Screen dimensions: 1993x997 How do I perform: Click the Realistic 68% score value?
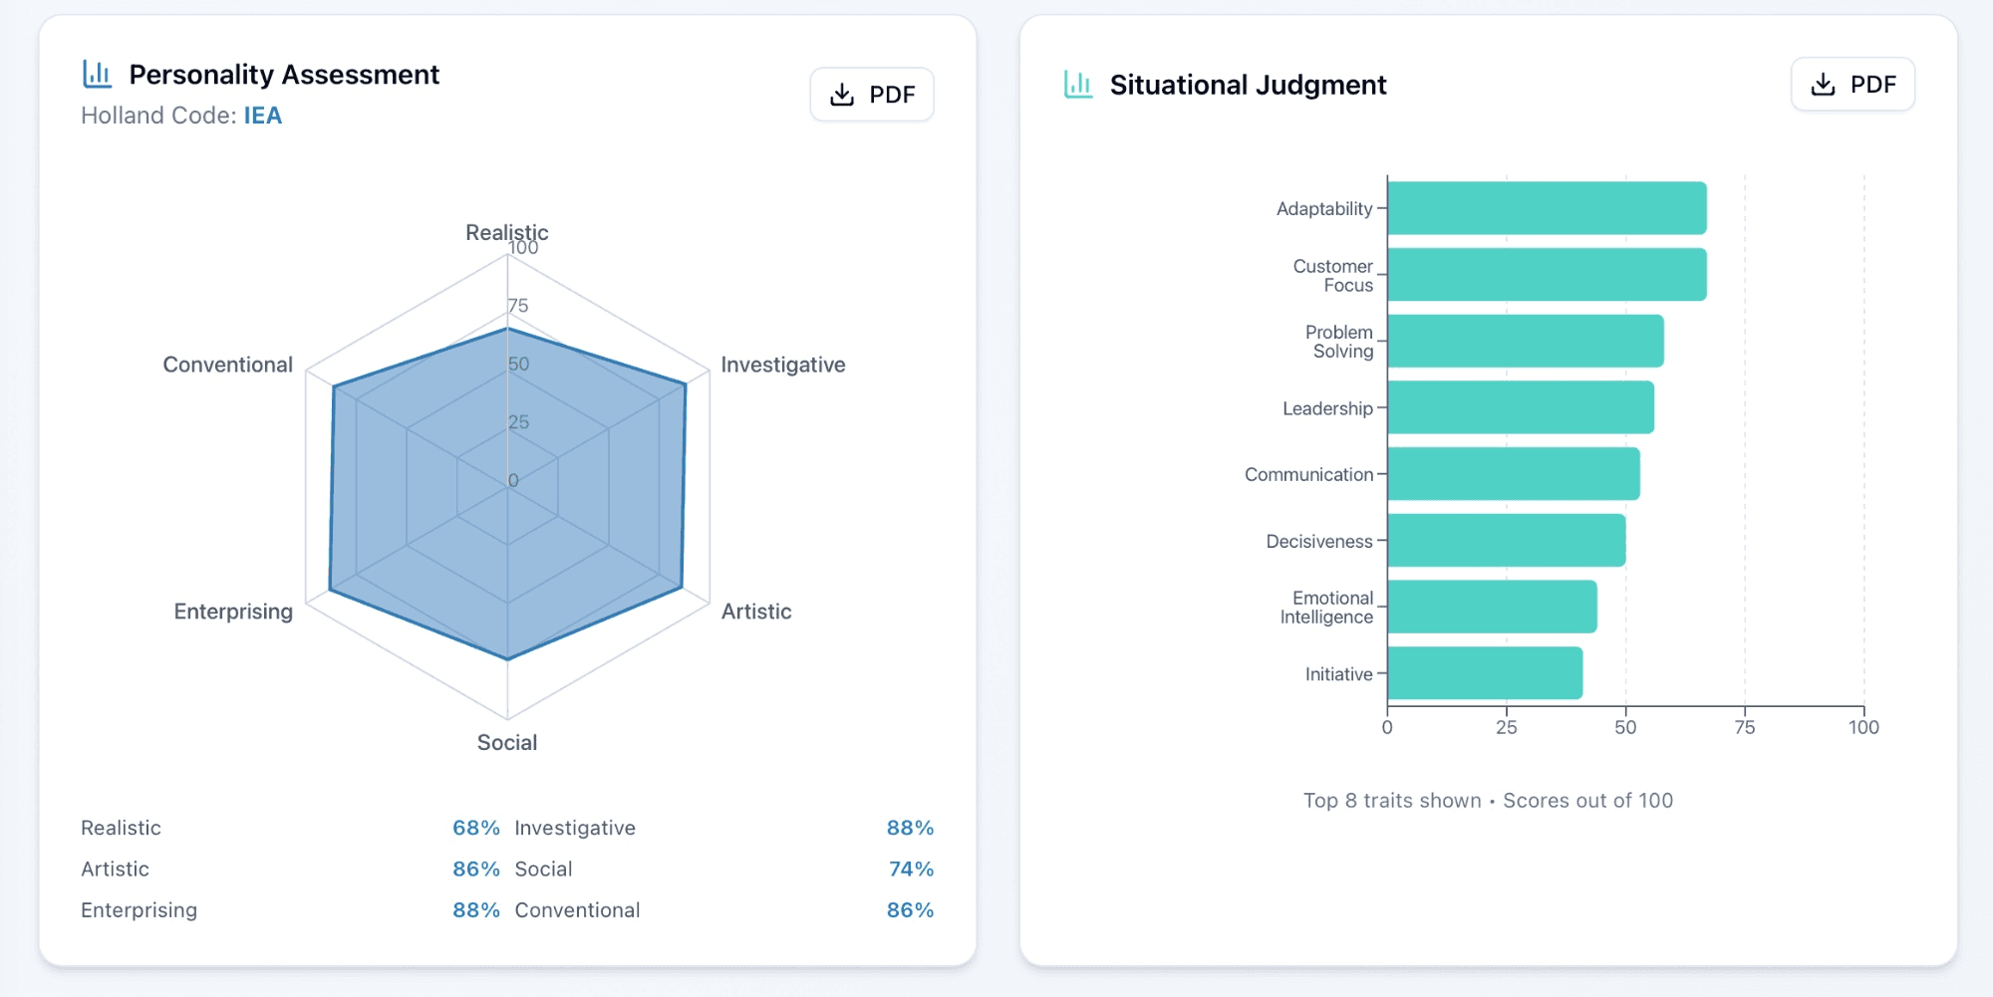[x=476, y=828]
